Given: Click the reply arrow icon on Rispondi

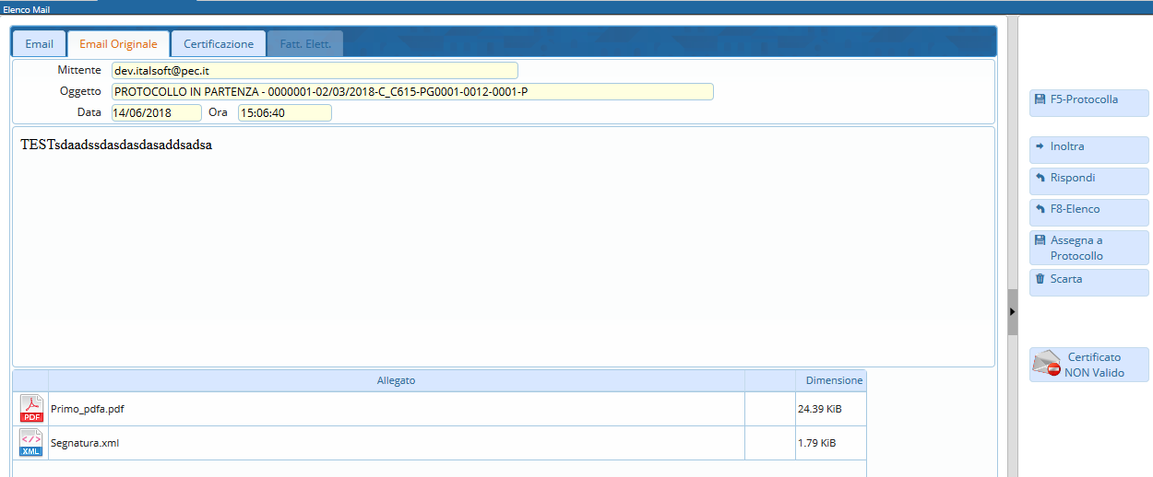Looking at the screenshot, I should click(x=1040, y=177).
